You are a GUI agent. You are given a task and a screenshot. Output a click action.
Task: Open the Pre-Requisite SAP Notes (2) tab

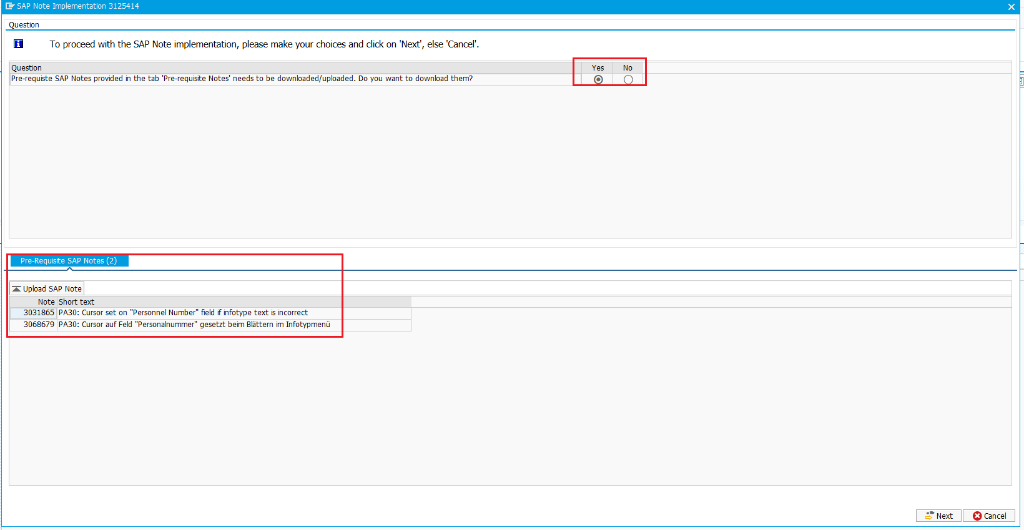click(69, 261)
